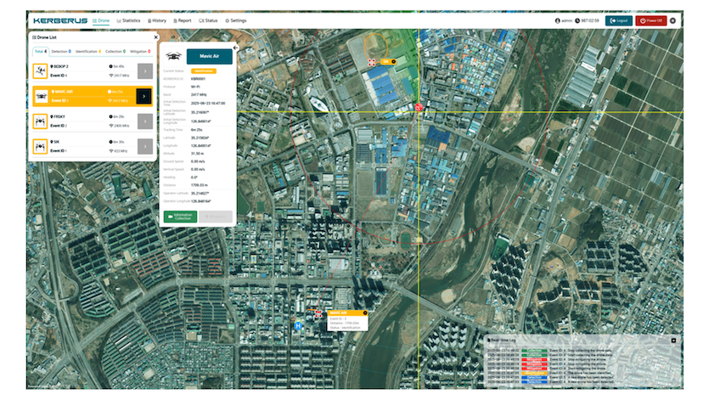Expand the BEBOP 2 details arrow

click(x=143, y=72)
